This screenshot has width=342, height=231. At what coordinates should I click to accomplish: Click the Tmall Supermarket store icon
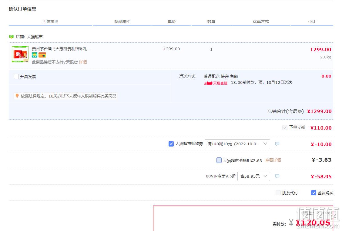coord(11,37)
